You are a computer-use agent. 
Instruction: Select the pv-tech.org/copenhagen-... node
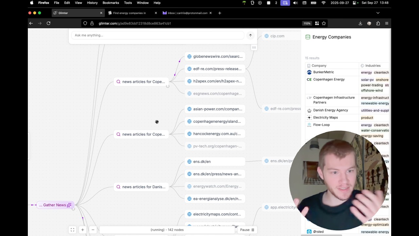[215, 146]
